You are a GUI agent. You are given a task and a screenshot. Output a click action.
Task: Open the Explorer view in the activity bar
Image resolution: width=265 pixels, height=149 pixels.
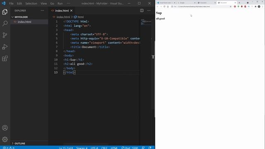point(5,12)
